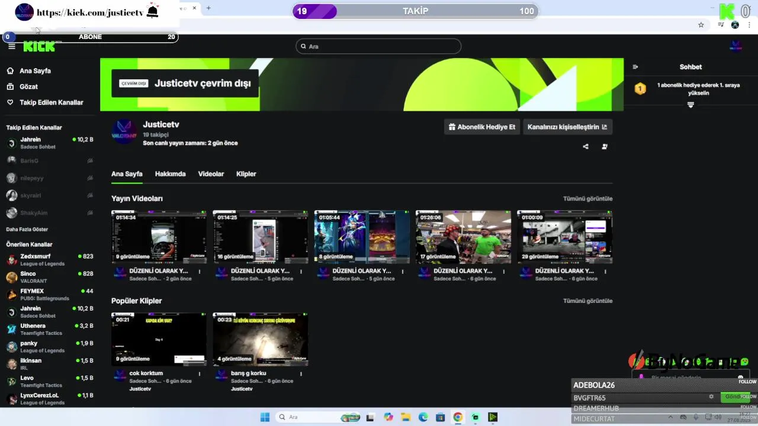
Task: Click Tümünü görüntüle for Popüler Klipler
Action: click(587, 301)
